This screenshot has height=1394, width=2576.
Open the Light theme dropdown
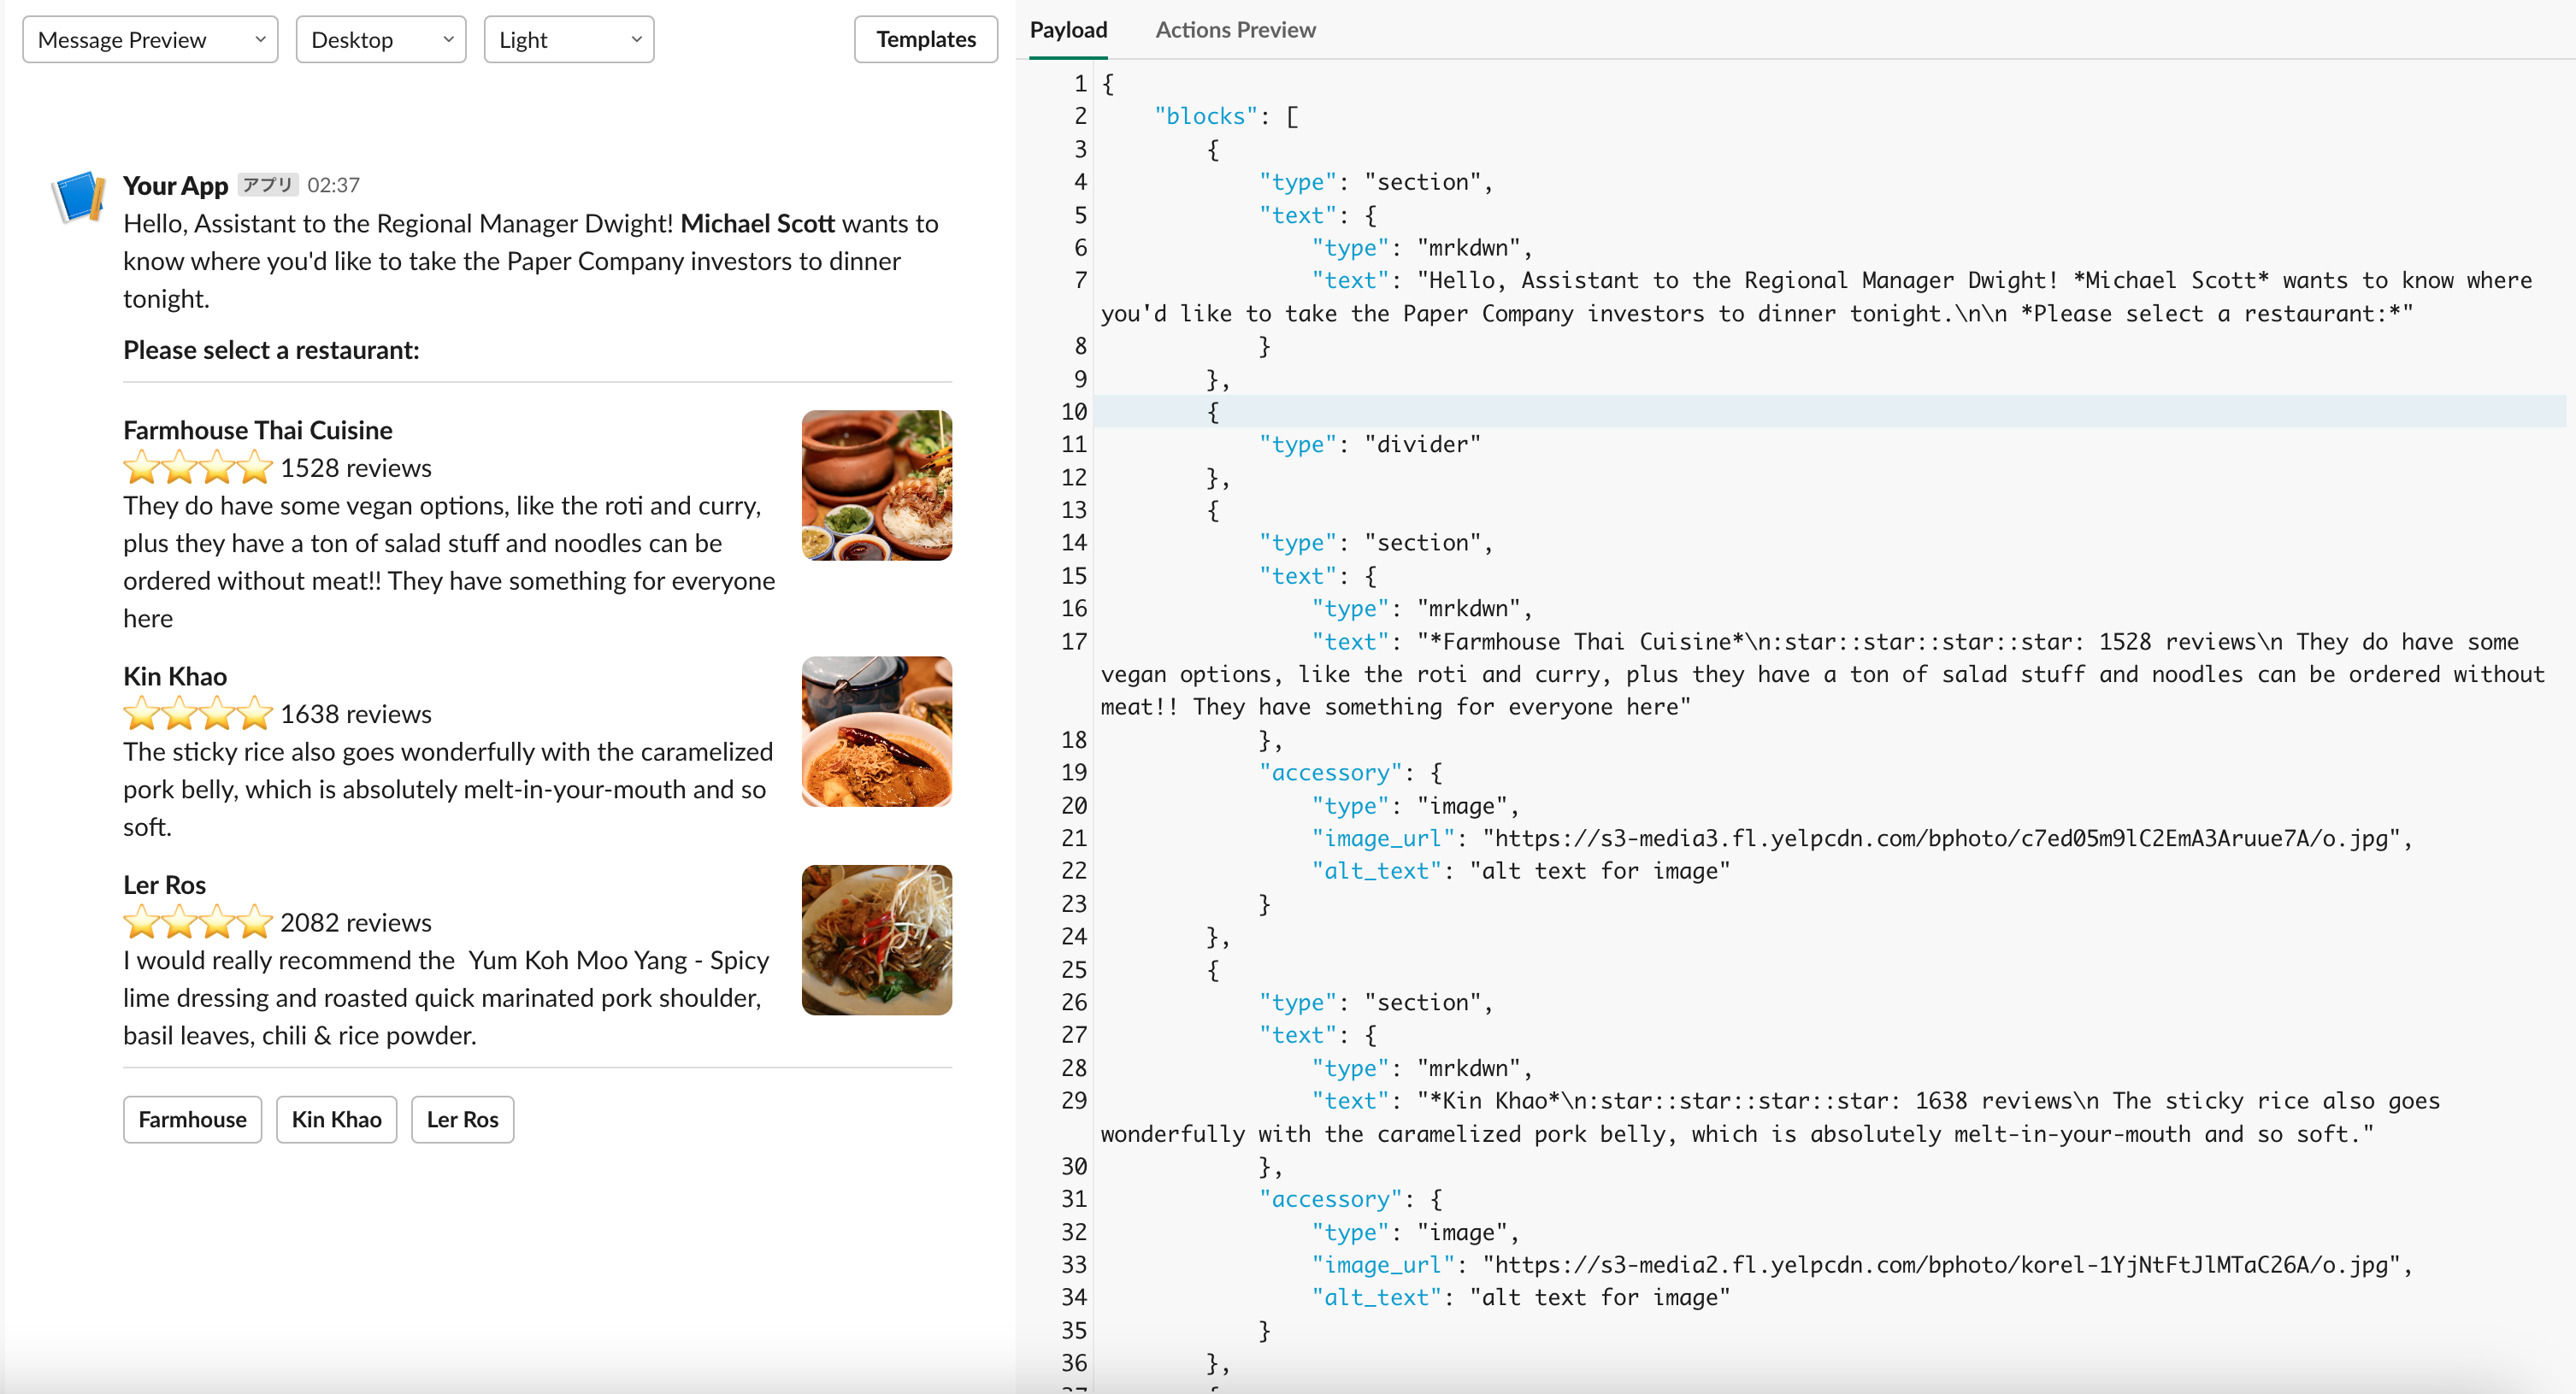[568, 40]
